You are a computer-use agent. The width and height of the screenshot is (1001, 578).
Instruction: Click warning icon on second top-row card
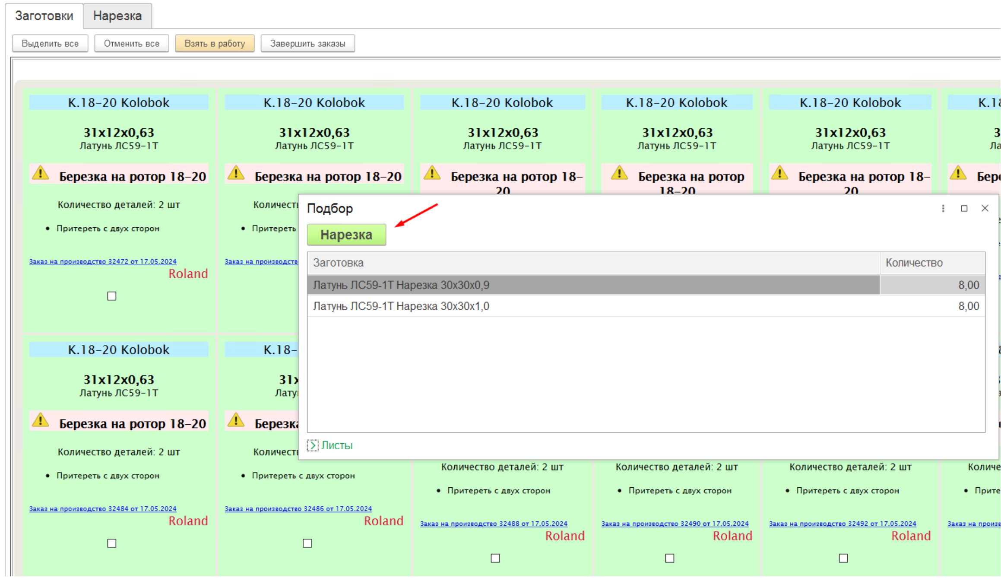click(236, 173)
